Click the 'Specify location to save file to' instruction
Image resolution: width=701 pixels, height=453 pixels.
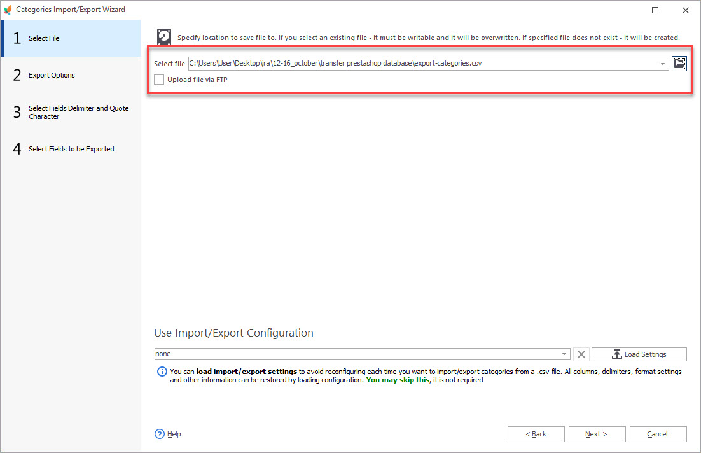[428, 38]
